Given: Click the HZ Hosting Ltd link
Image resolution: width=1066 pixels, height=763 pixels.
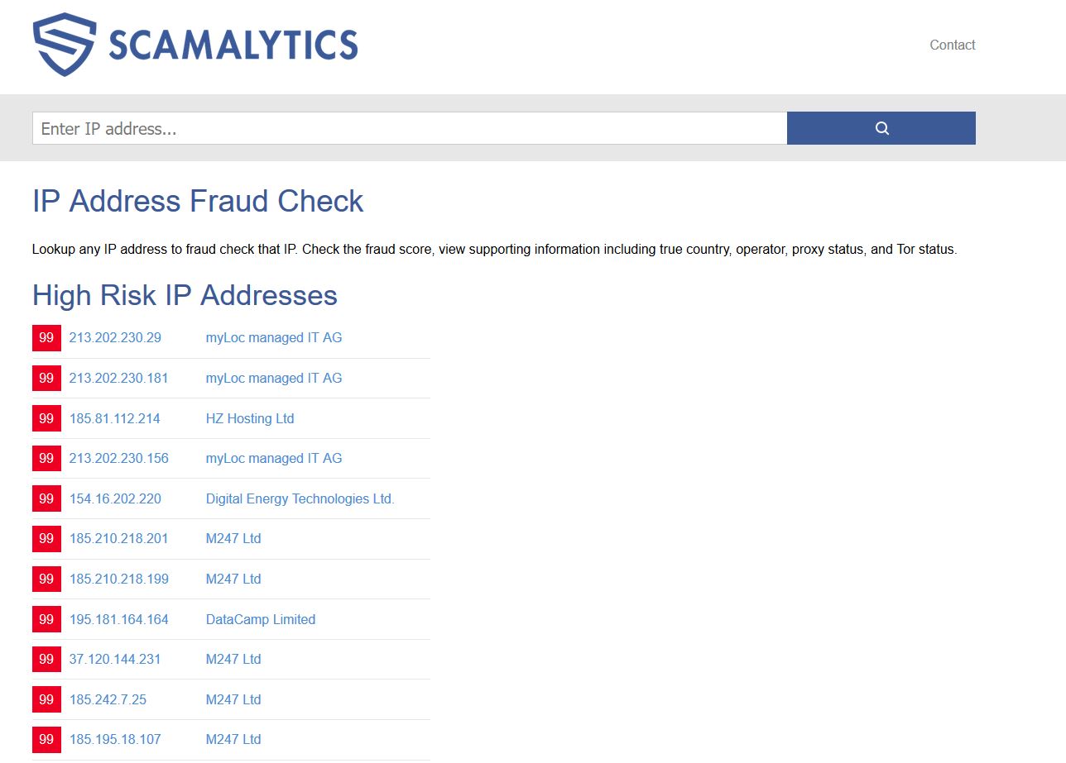Looking at the screenshot, I should pyautogui.click(x=249, y=418).
